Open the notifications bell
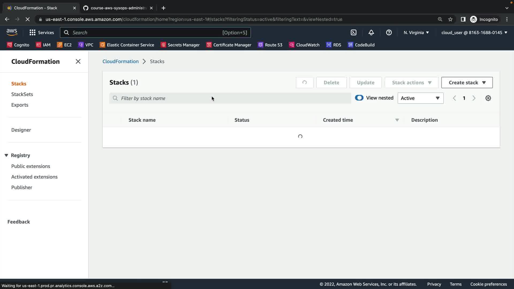The image size is (514, 289). pyautogui.click(x=371, y=33)
